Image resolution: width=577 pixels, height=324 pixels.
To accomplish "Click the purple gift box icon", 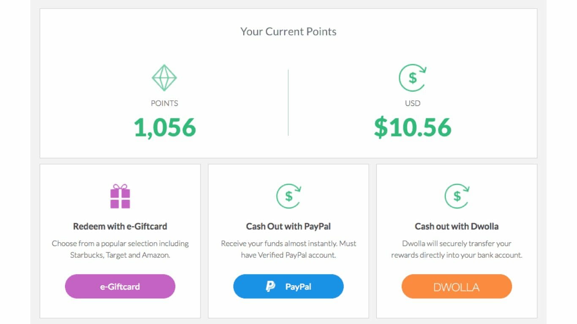I will (120, 196).
